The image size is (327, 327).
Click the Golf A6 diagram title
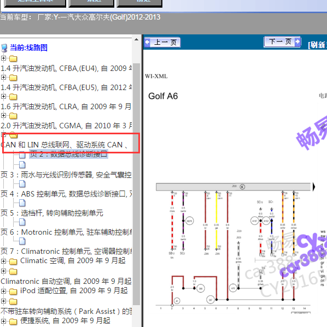point(163,96)
